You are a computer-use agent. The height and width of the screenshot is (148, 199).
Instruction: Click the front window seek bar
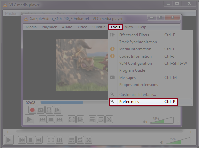(x=74, y=102)
